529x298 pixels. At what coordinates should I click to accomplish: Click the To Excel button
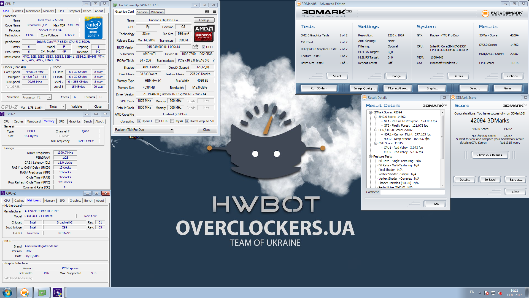pos(490,180)
